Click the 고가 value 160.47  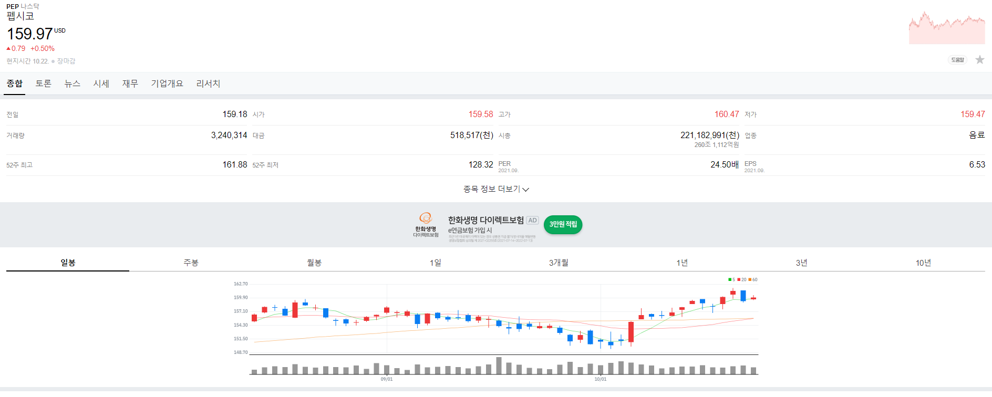727,114
